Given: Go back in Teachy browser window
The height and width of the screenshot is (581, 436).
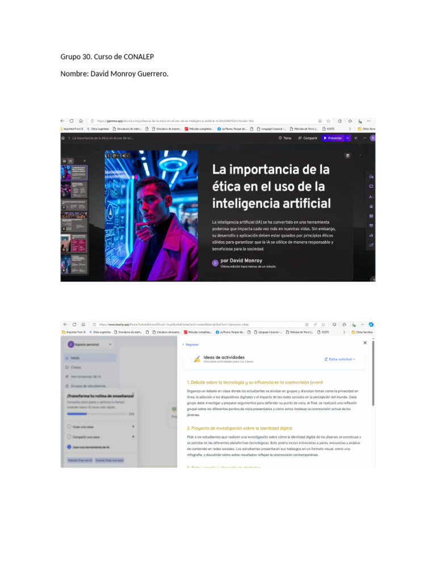Looking at the screenshot, I should pyautogui.click(x=66, y=324).
